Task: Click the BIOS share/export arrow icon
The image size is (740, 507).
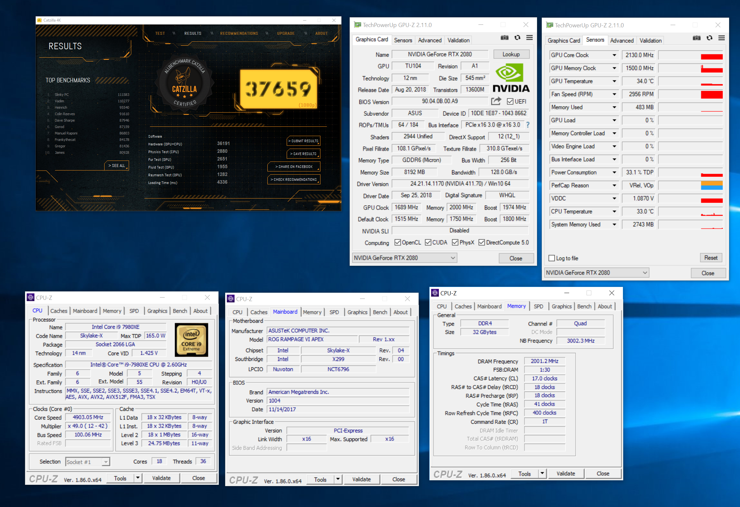Action: 496,101
